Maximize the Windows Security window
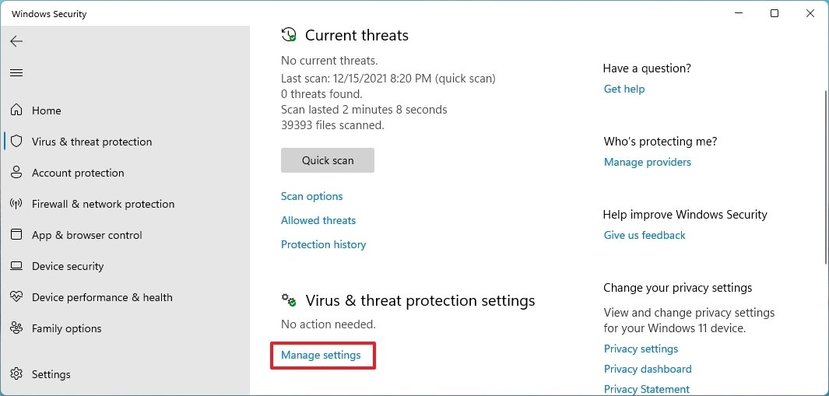This screenshot has width=829, height=396. point(774,14)
